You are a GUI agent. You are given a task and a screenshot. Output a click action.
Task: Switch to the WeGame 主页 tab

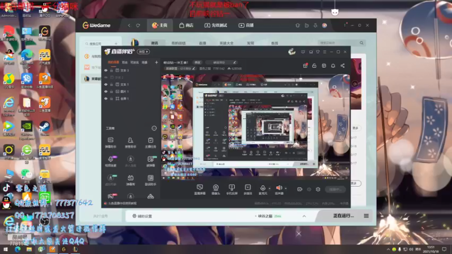click(160, 25)
